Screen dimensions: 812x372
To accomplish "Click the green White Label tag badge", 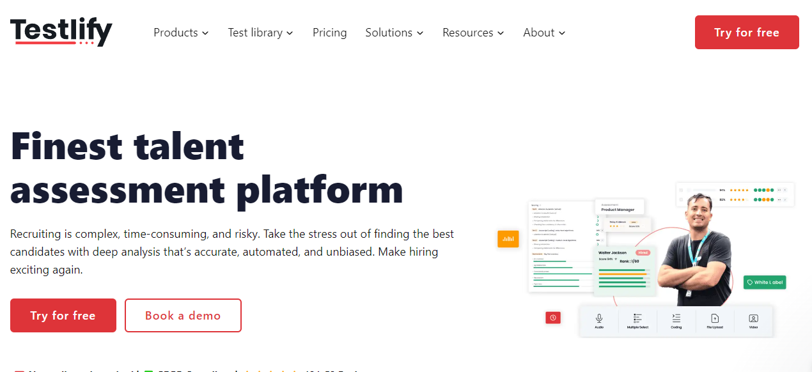I will click(764, 282).
